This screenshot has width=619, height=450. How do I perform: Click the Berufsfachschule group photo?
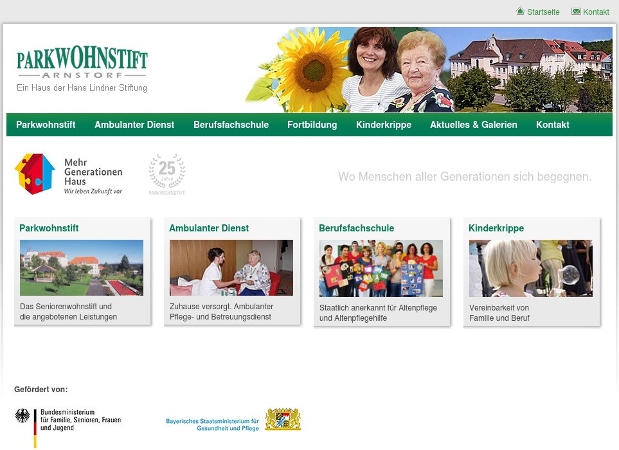(x=381, y=268)
